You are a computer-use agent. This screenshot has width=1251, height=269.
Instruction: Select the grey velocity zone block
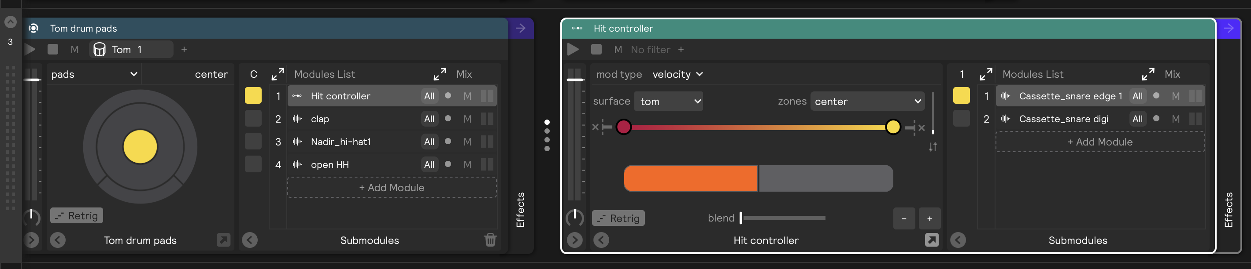[825, 178]
